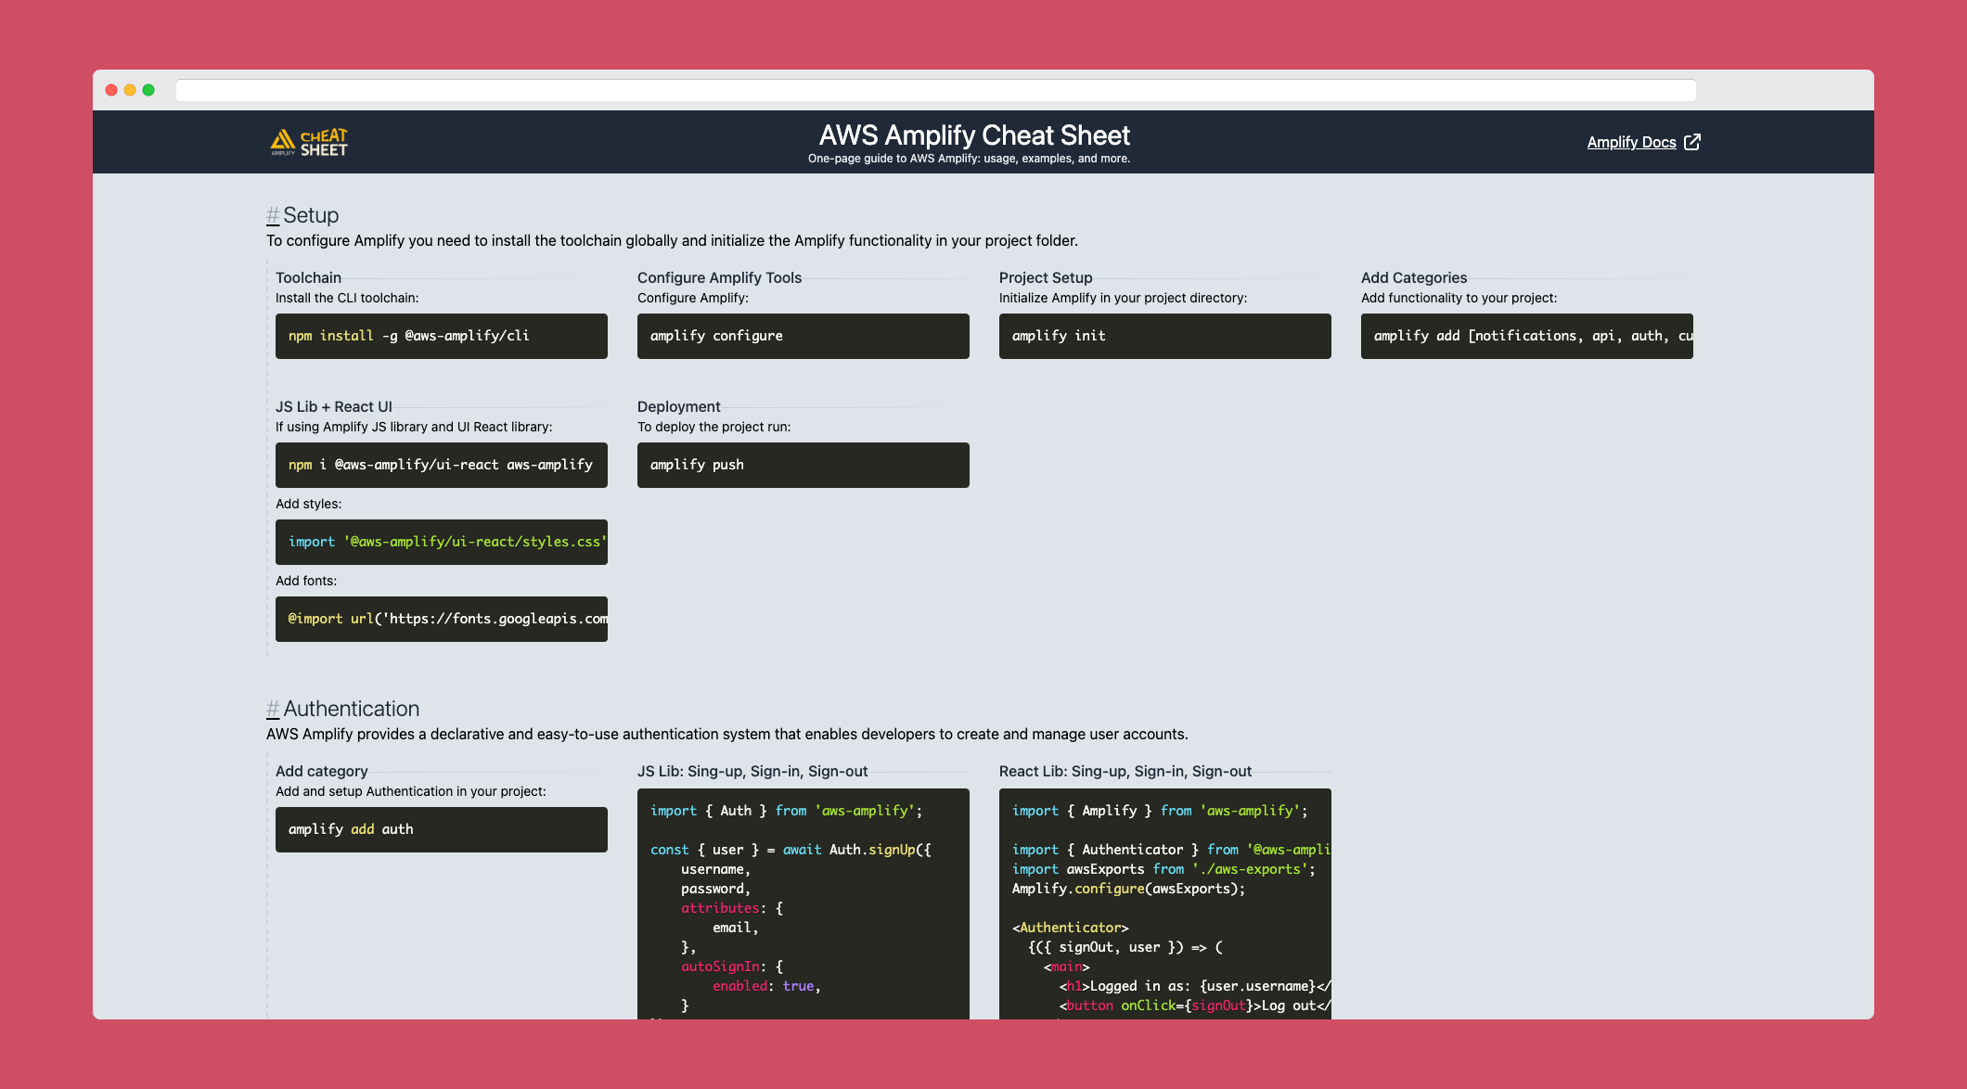Close the browser window with red button

(111, 90)
